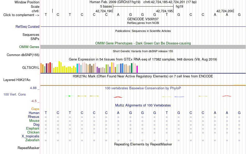Open Common dbSNP(155) track settings label
The image size is (246, 154).
[x=23, y=55]
